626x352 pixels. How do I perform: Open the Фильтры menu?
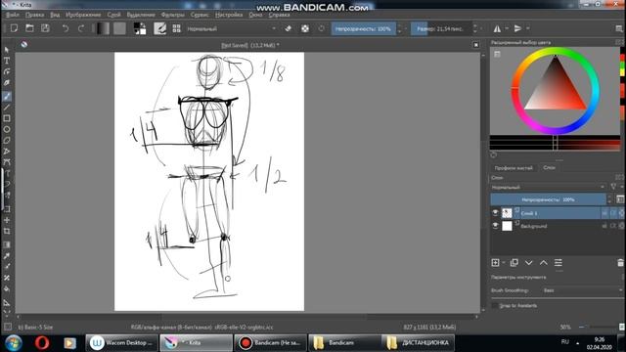(x=172, y=15)
